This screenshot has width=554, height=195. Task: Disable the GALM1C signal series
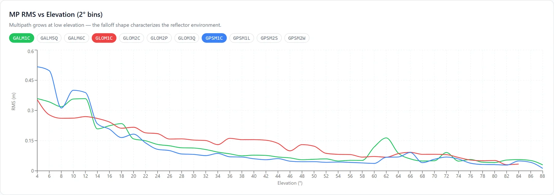point(22,38)
